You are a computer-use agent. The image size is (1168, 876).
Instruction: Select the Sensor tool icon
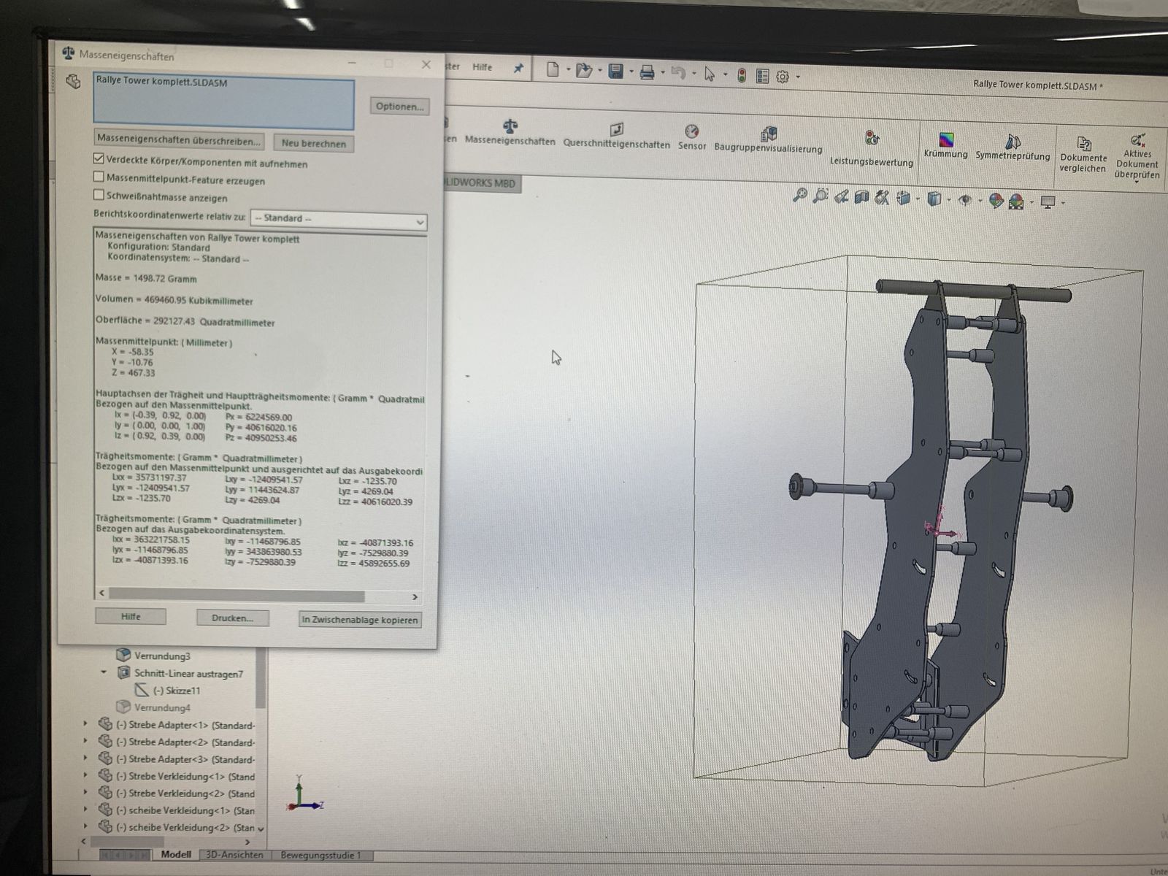(x=691, y=131)
